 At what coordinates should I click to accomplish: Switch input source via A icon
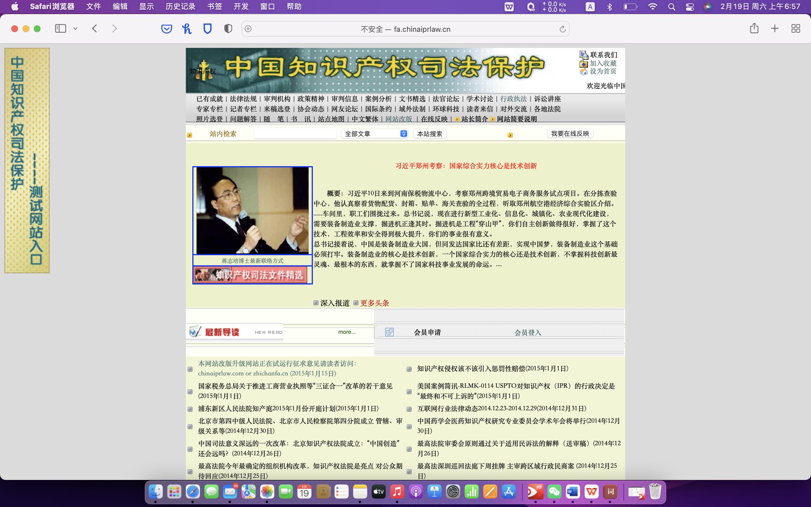tap(590, 7)
